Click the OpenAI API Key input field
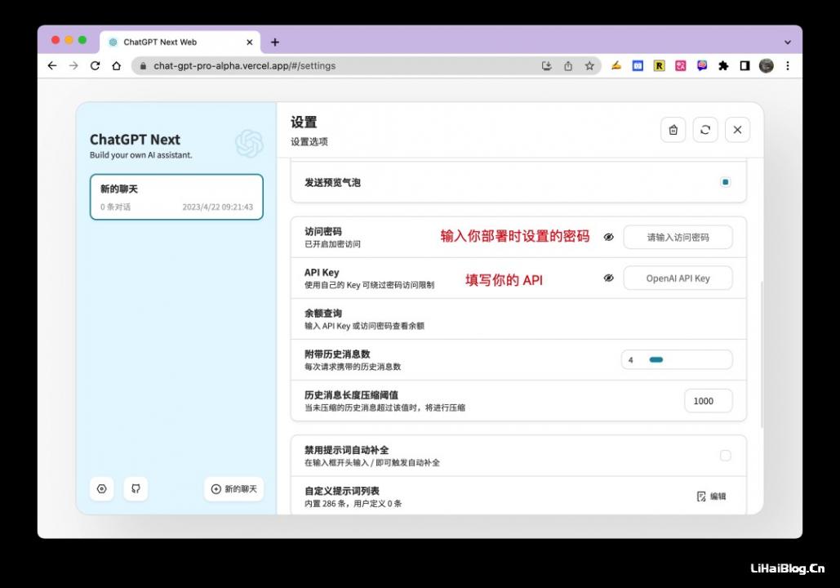The width and height of the screenshot is (840, 588). coord(678,278)
